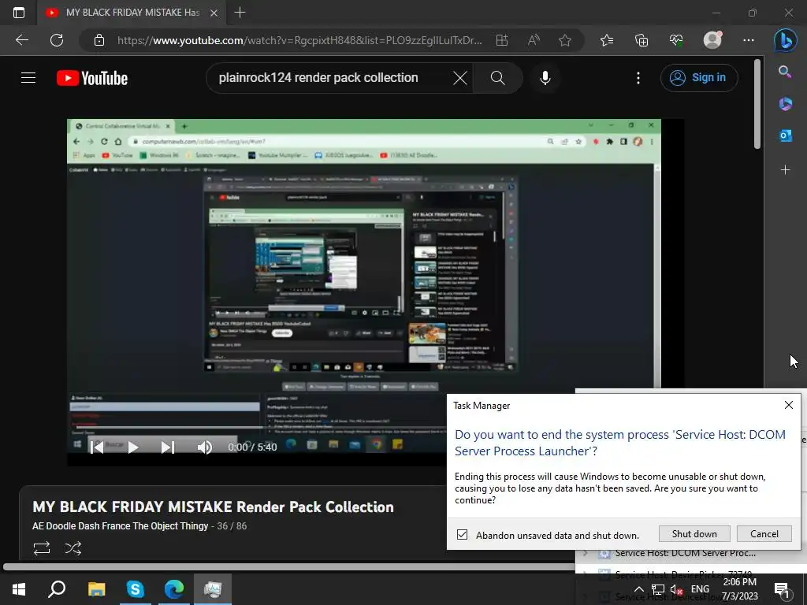The width and height of the screenshot is (807, 605).
Task: Play the YouTube video
Action: coord(132,447)
